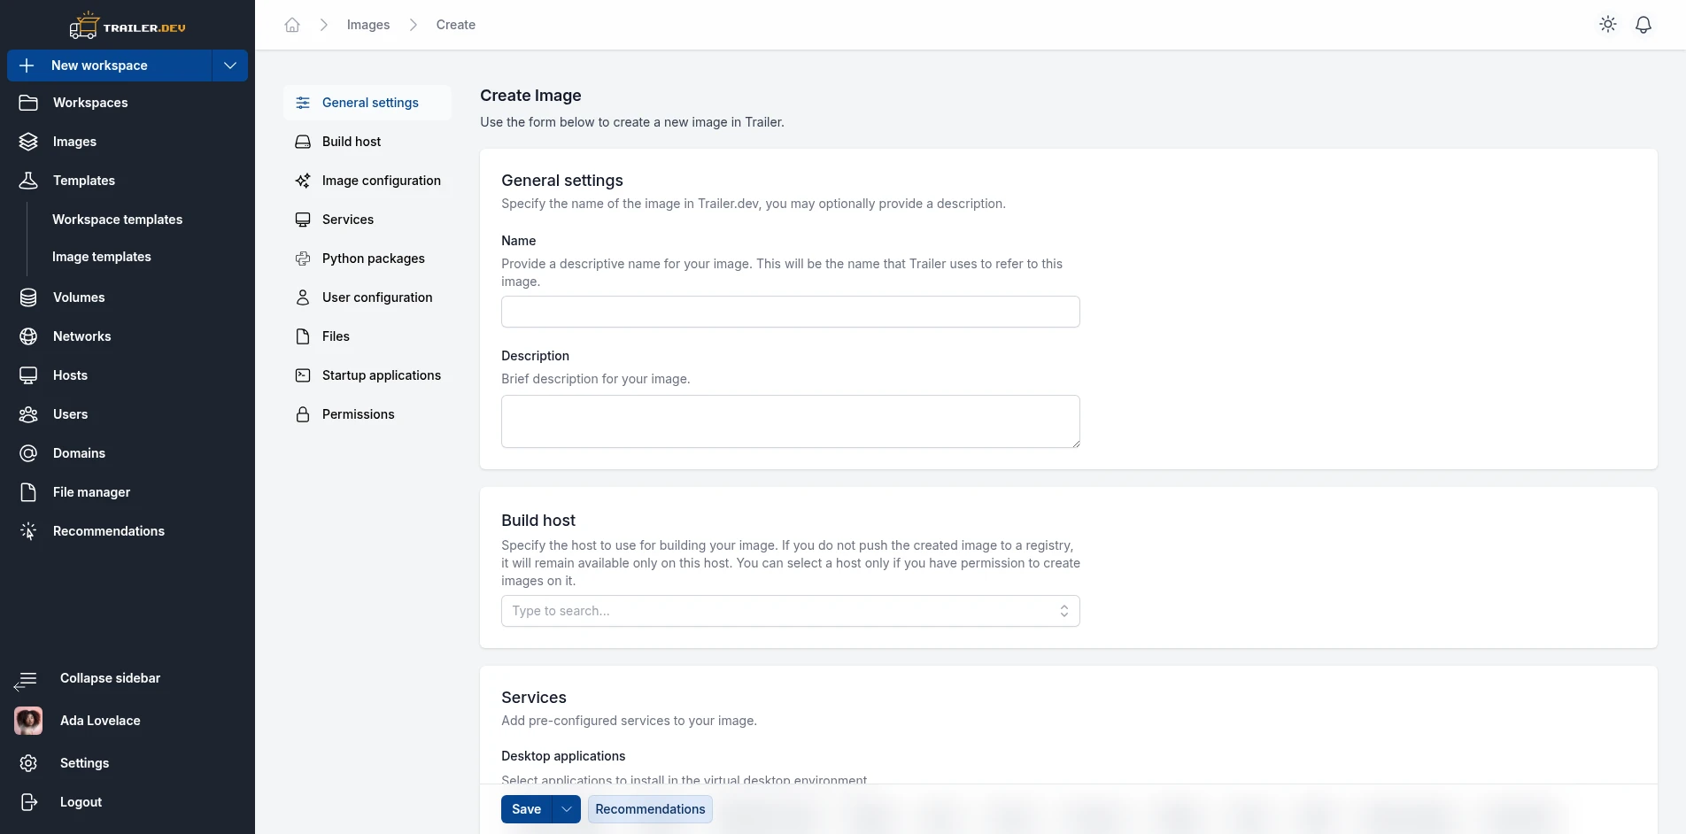Jump to Image configuration section

tap(367, 181)
